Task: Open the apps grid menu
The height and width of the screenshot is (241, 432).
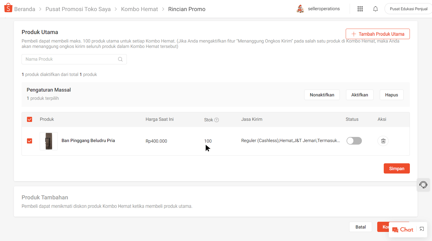Action: tap(360, 9)
